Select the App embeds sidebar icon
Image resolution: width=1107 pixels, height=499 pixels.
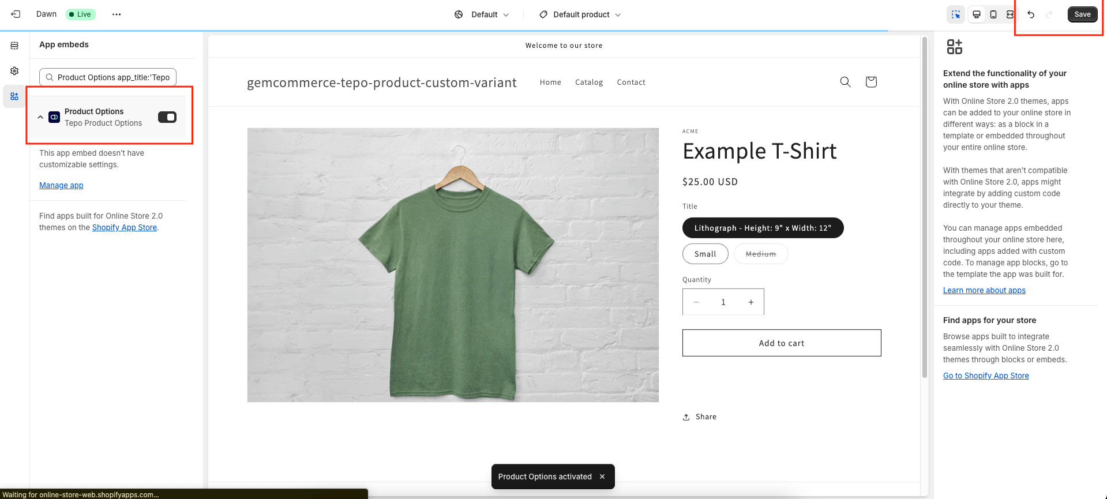pyautogui.click(x=14, y=96)
